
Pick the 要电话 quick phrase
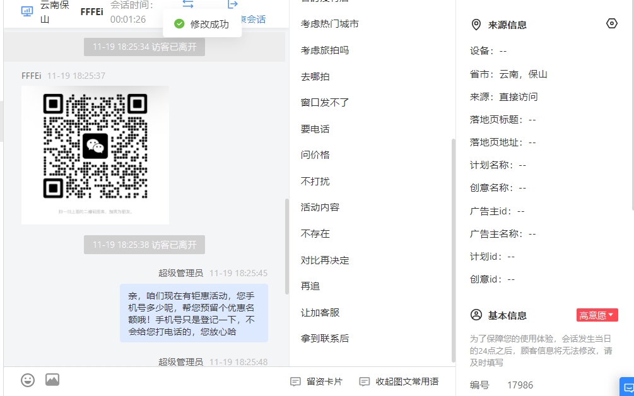315,129
